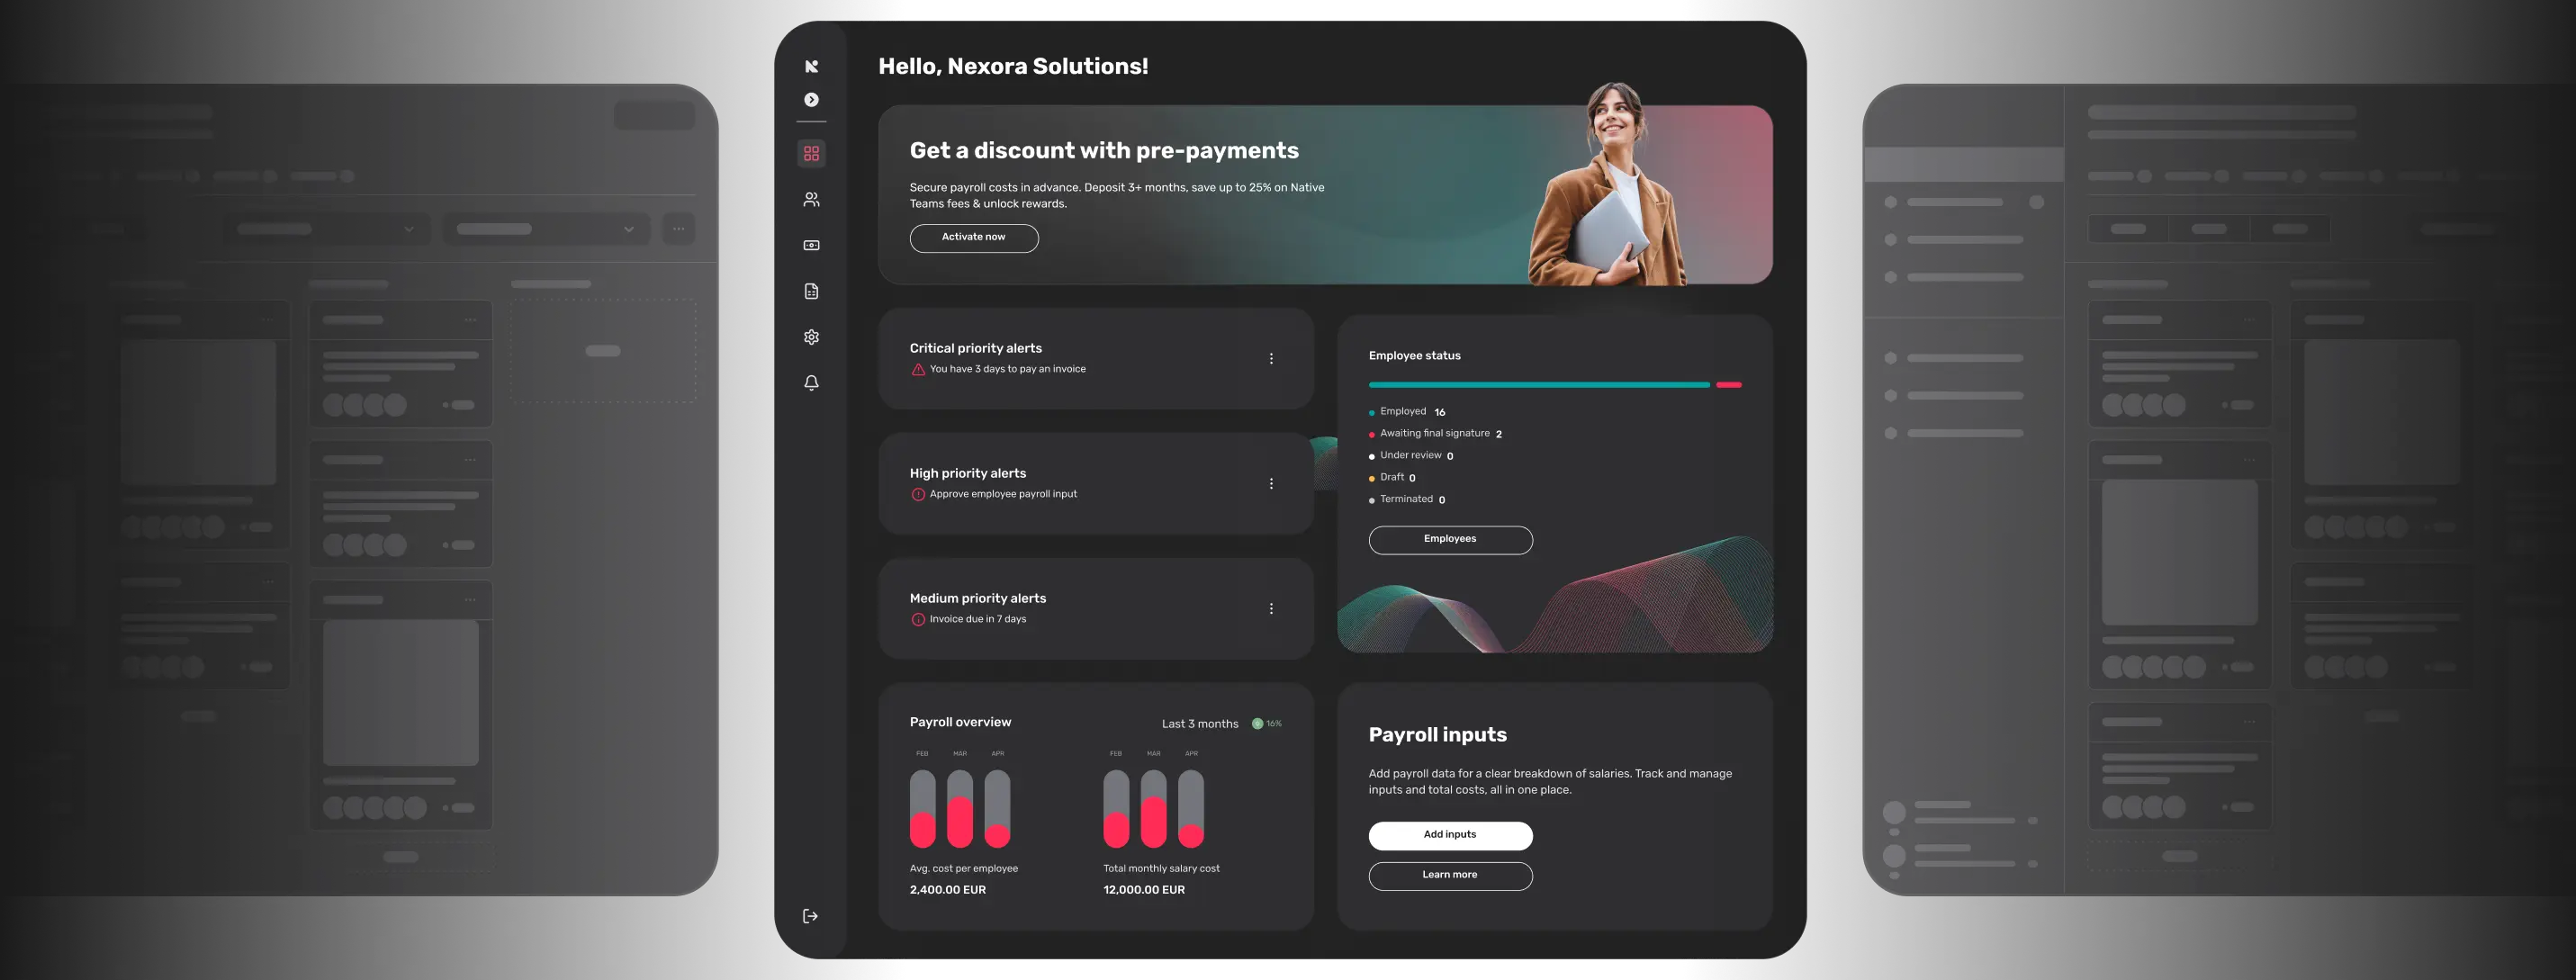Open notifications bell icon
The height and width of the screenshot is (980, 2576).
coord(811,383)
